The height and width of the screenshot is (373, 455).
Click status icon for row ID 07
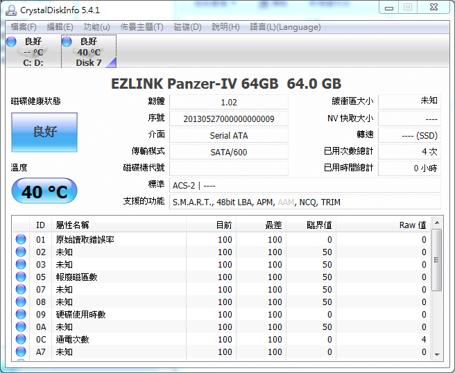[x=21, y=289]
